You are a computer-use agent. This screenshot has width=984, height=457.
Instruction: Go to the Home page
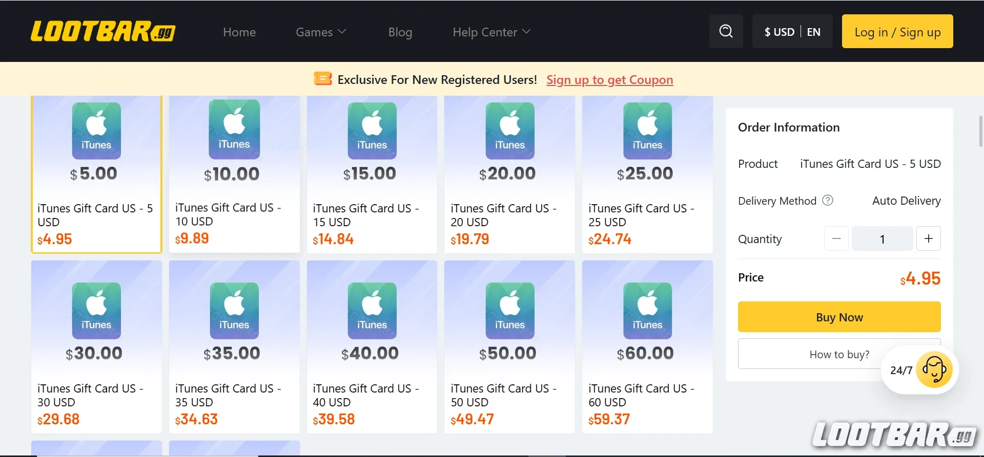click(x=239, y=32)
